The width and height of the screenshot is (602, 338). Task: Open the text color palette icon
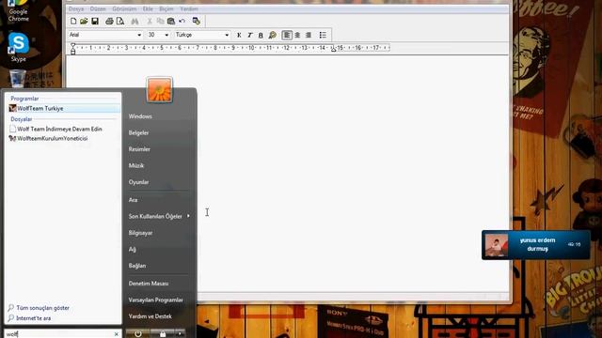272,35
